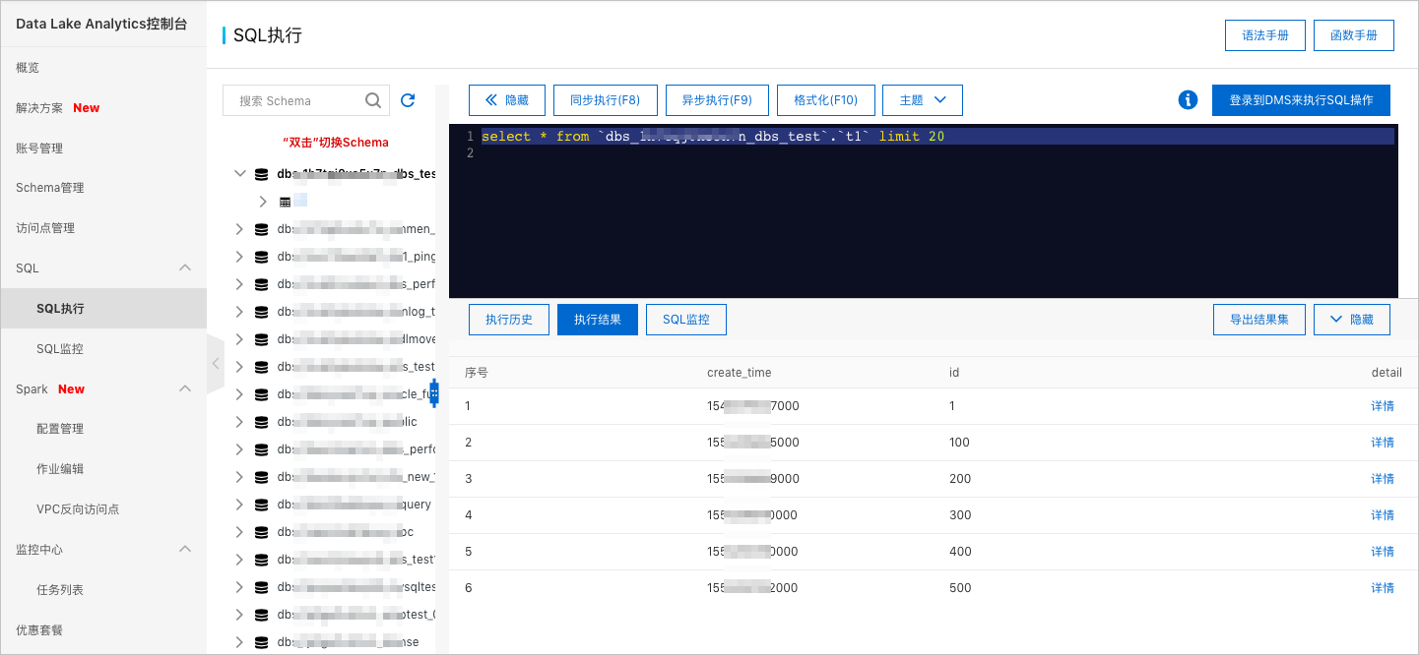Expand the schema ending 'nlog_t'
Viewport: 1419px width, 655px height.
239,312
